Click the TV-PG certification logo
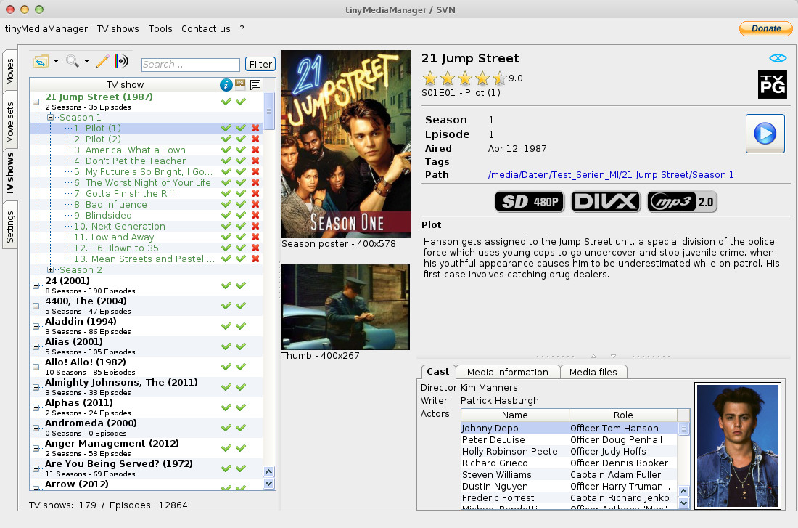 pos(773,84)
